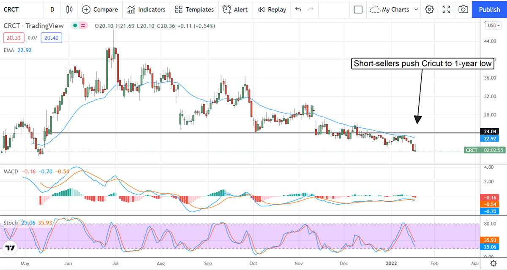507x270 pixels.
Task: Enter fullscreen mode
Action: tap(446, 9)
